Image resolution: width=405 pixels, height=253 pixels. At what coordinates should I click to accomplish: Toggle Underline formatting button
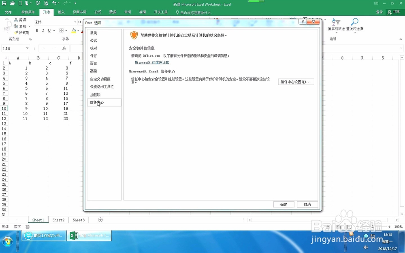[49, 30]
